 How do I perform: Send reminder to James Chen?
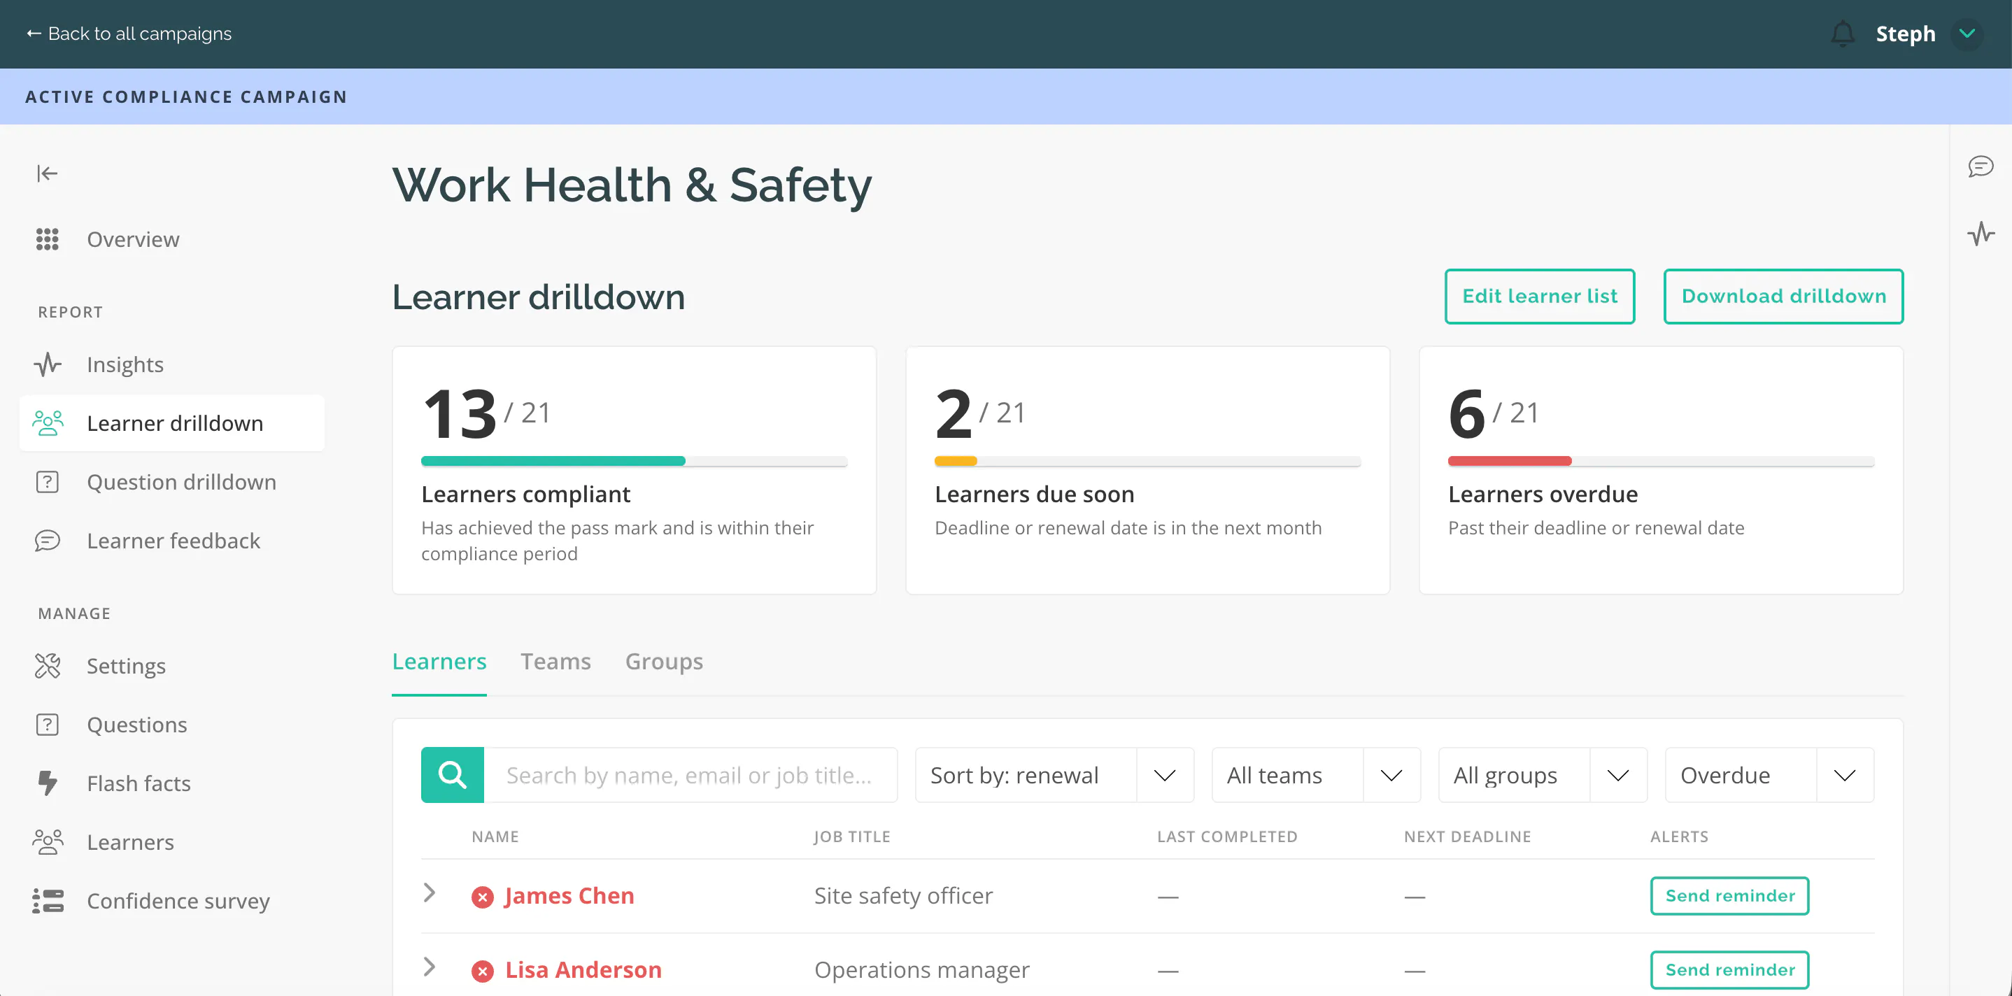[1729, 896]
